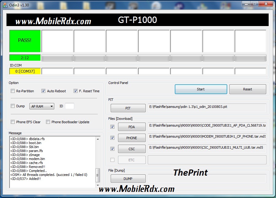Minimize the Odin3 window

246,4
